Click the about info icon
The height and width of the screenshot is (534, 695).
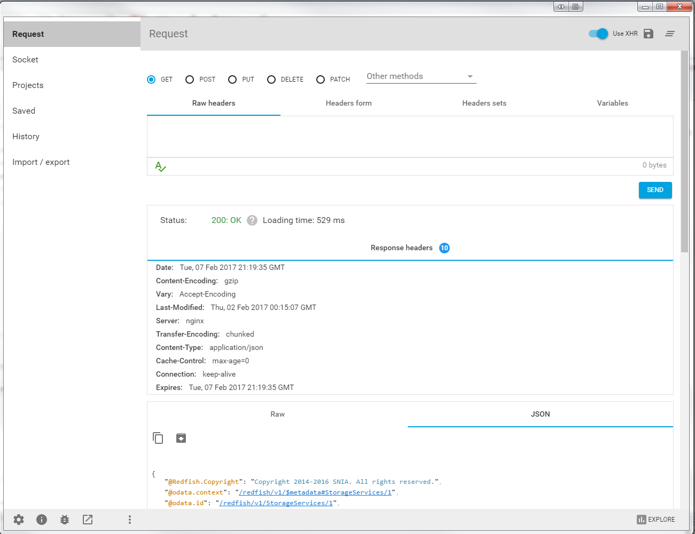(x=42, y=520)
